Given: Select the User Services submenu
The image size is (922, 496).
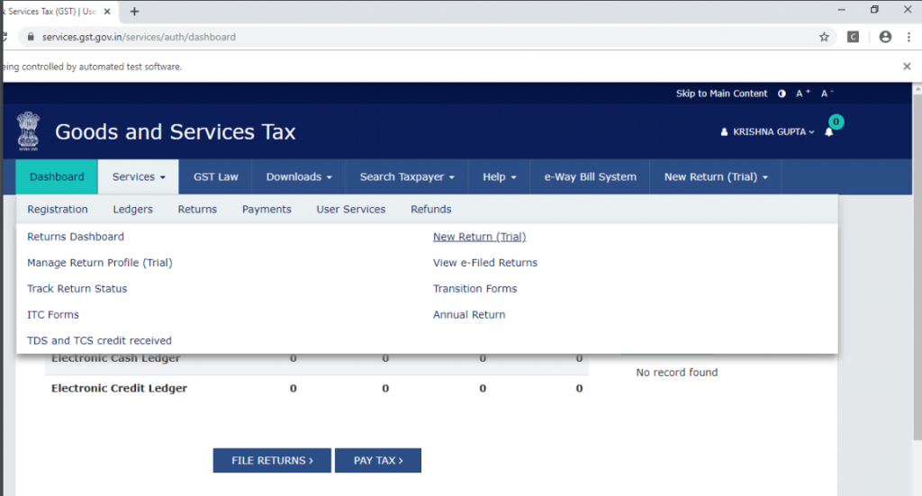Looking at the screenshot, I should pyautogui.click(x=351, y=209).
